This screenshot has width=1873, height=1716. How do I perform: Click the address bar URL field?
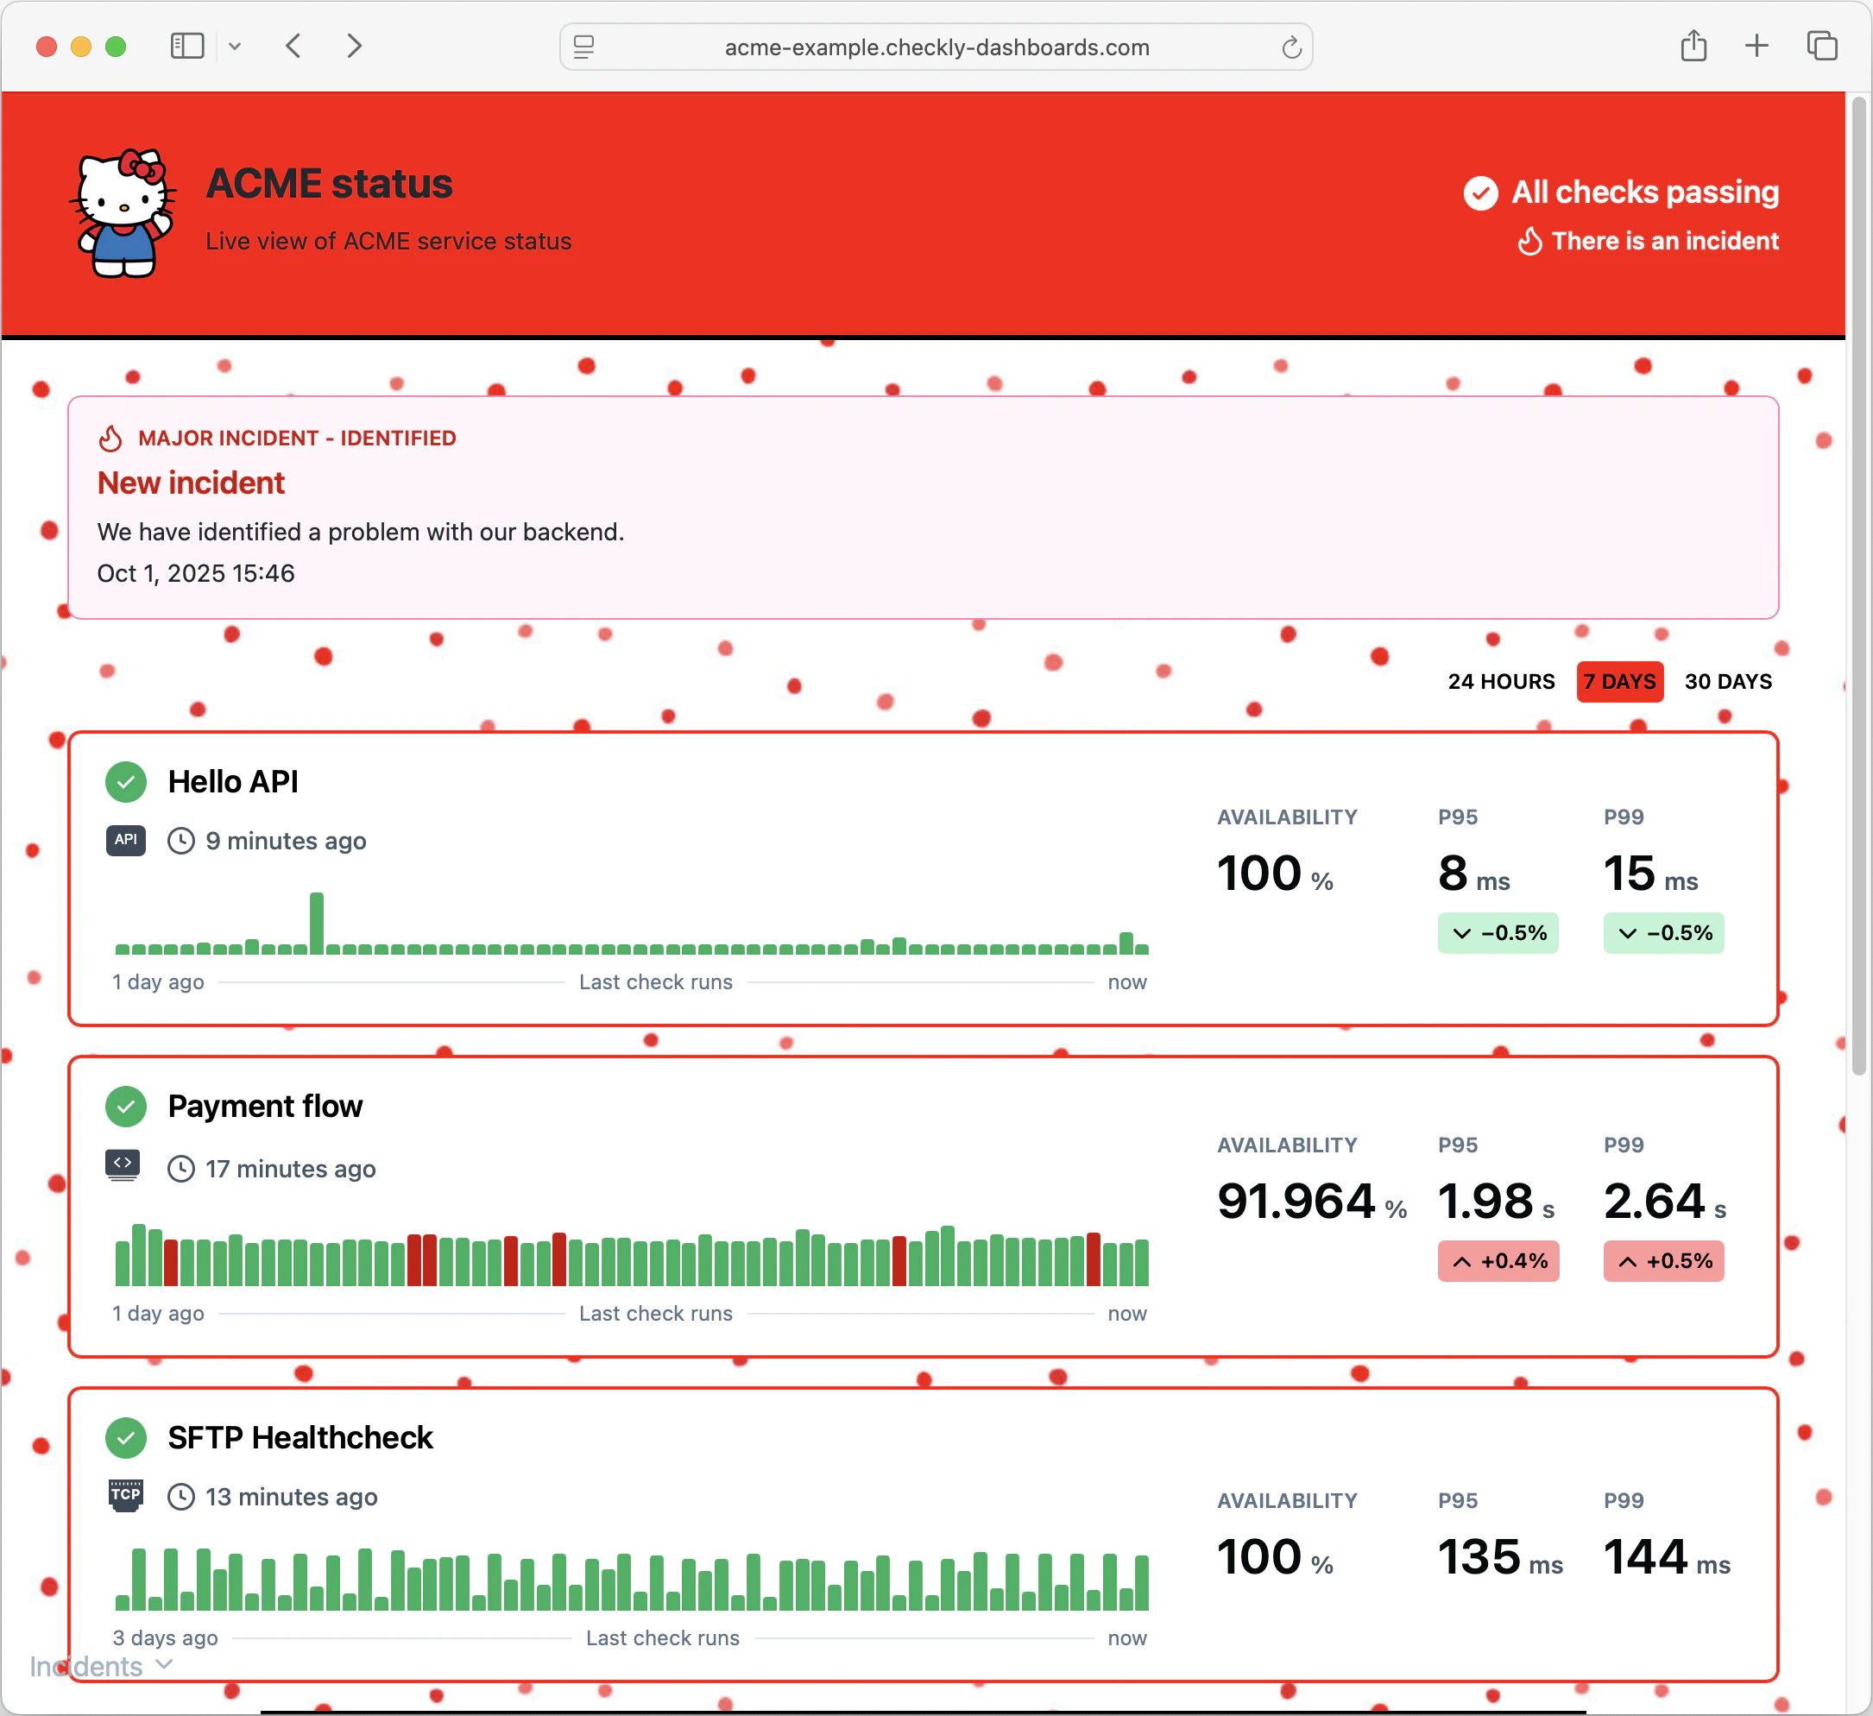(936, 47)
